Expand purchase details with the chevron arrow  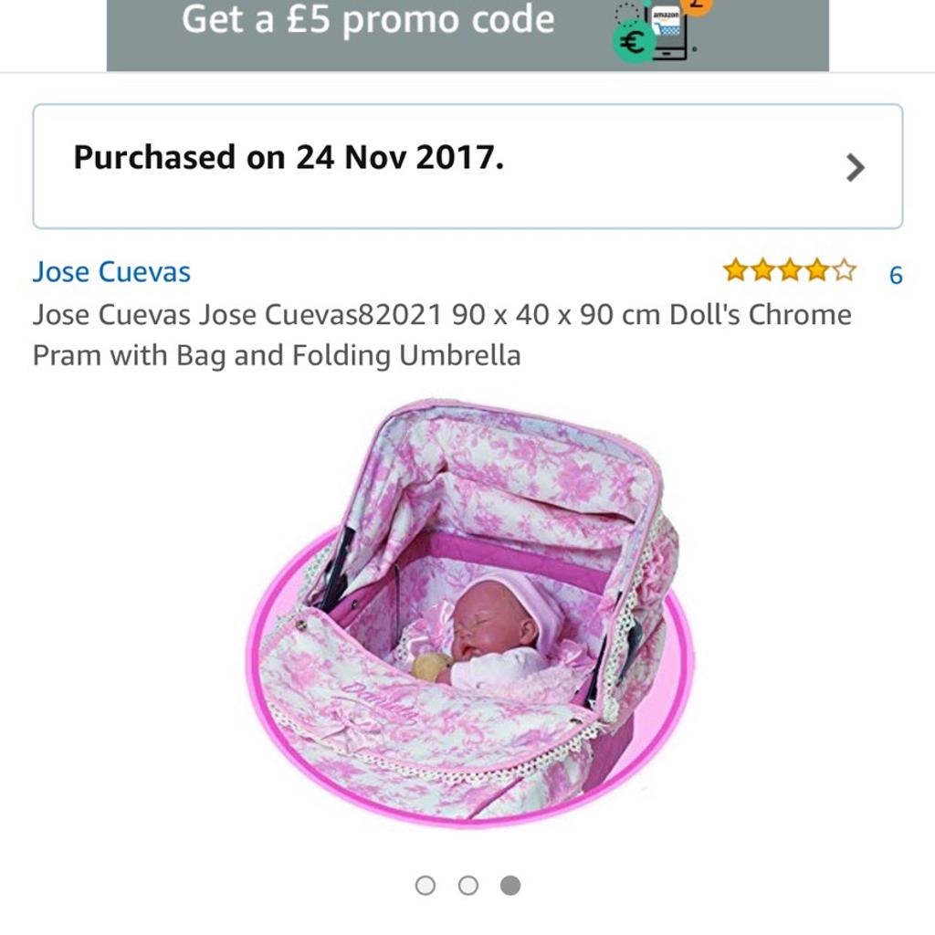(x=856, y=168)
